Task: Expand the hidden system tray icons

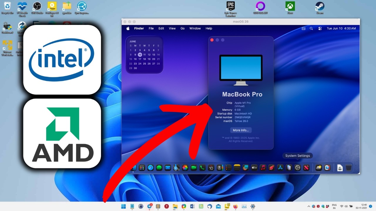Action: click(x=309, y=206)
